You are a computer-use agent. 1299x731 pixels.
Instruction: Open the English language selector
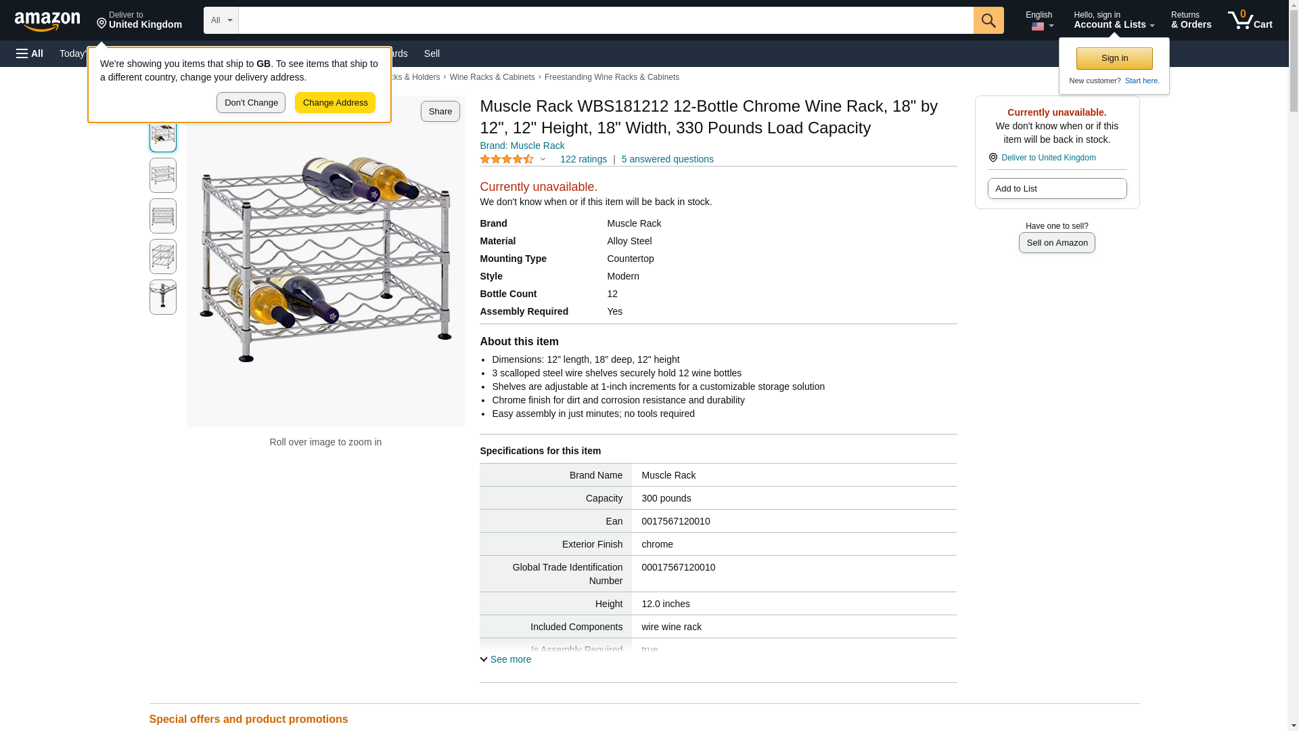pyautogui.click(x=1039, y=20)
